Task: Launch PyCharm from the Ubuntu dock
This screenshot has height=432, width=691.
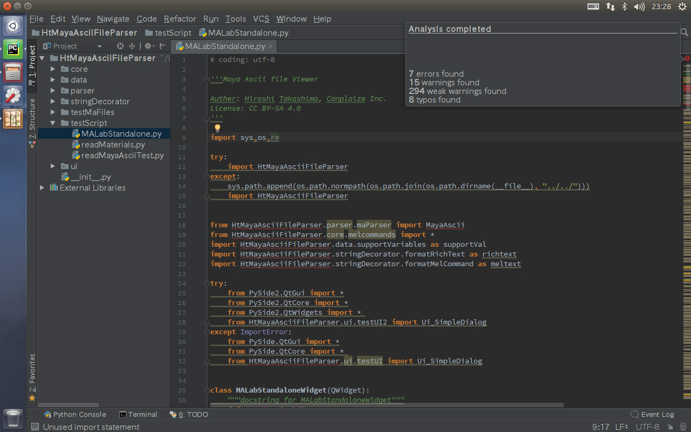Action: 13,49
